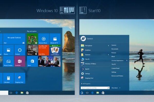Image resolution: width=154 pixels, height=102 pixels.
Task: Open Universal Applications in Start10 menu
Action: pos(117,60)
